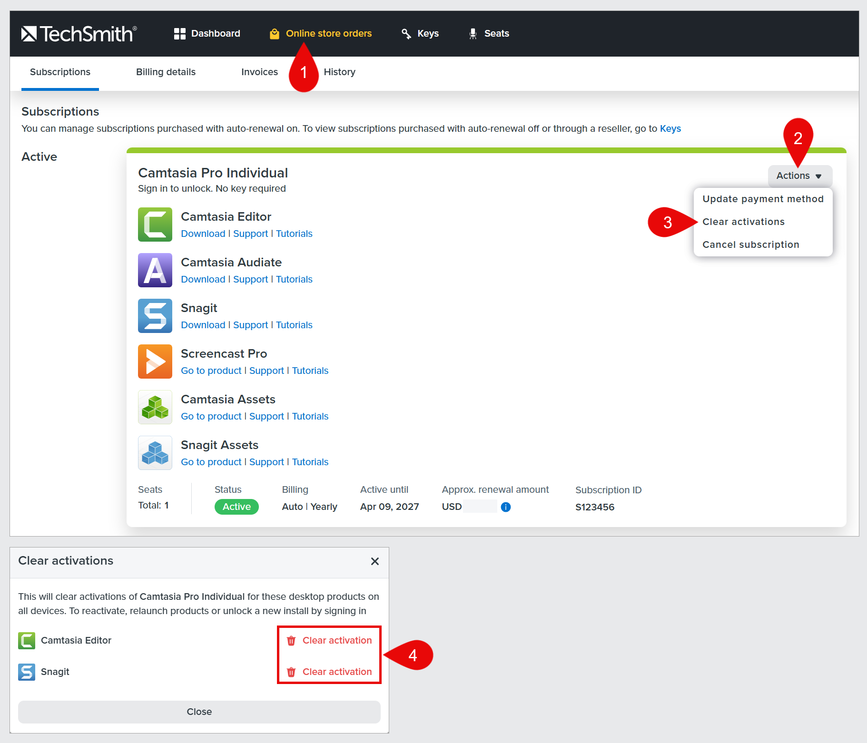Image resolution: width=867 pixels, height=743 pixels.
Task: Click the Active until date Apr 09, 2027
Action: 389,507
